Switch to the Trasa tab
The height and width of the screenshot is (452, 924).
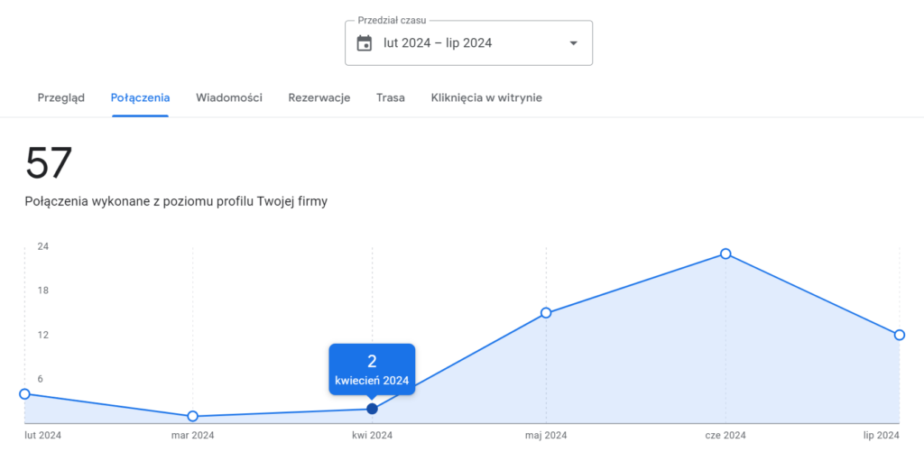[391, 97]
